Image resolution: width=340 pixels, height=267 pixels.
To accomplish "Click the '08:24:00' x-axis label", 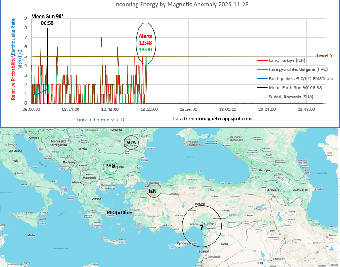I will (x=71, y=110).
